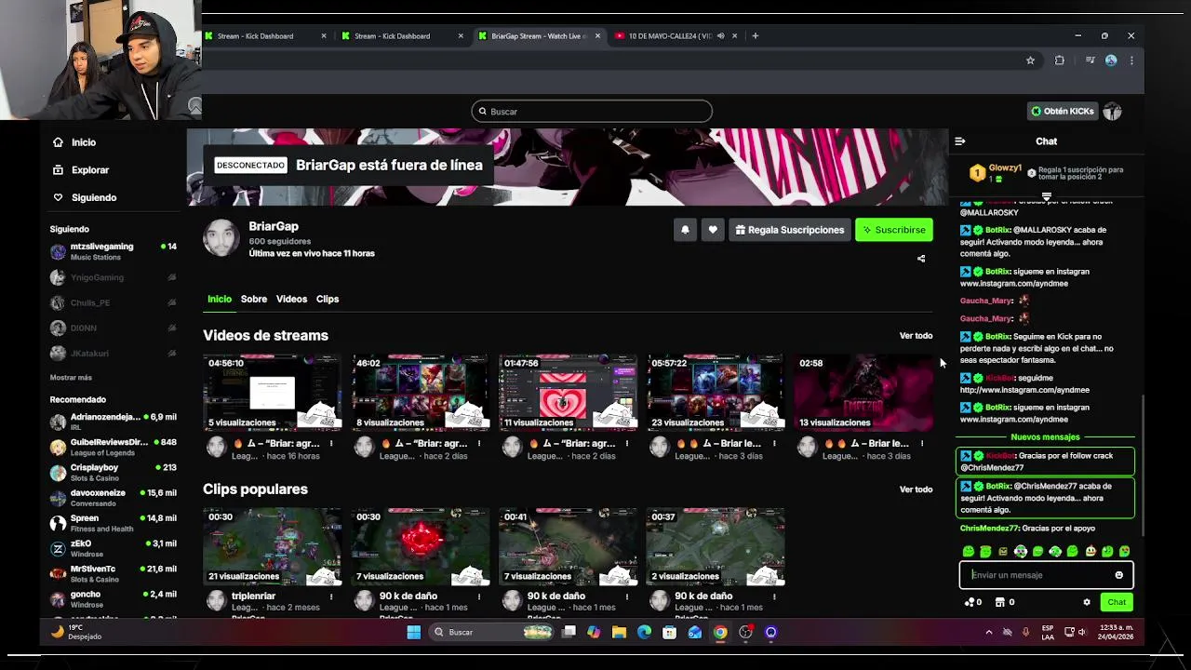Open Explorar in the left sidebar

[80, 170]
